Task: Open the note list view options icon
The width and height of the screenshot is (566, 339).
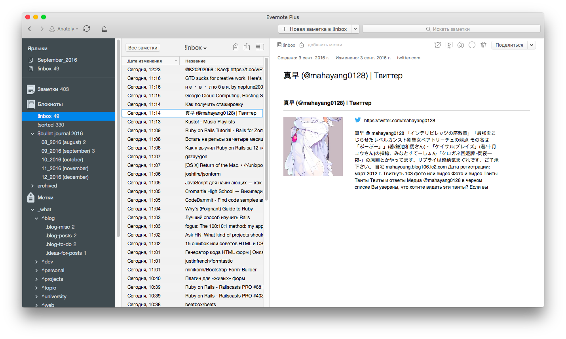Action: click(260, 47)
